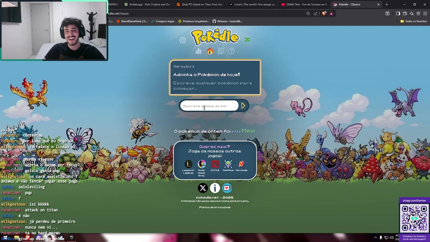Open the Política de privacidade link
This screenshot has width=430, height=242.
215,207
